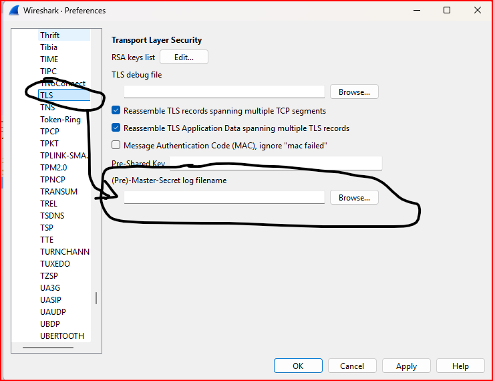Select TREL protocol entry
493x381 pixels.
click(x=49, y=204)
